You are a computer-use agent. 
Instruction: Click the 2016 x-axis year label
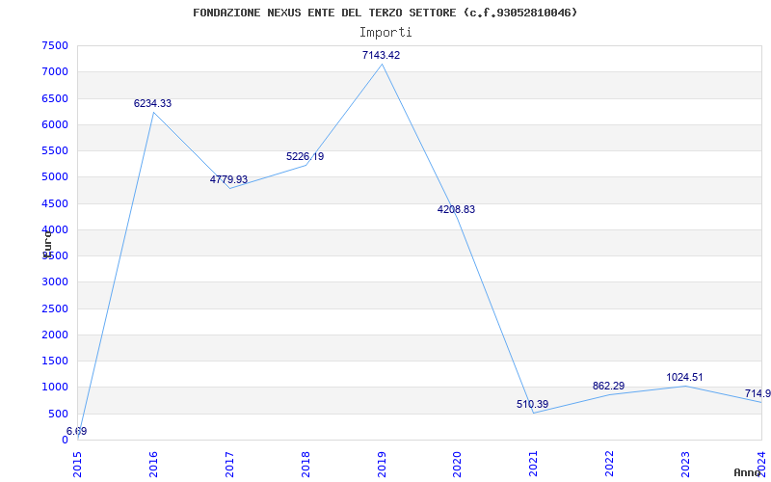(153, 464)
